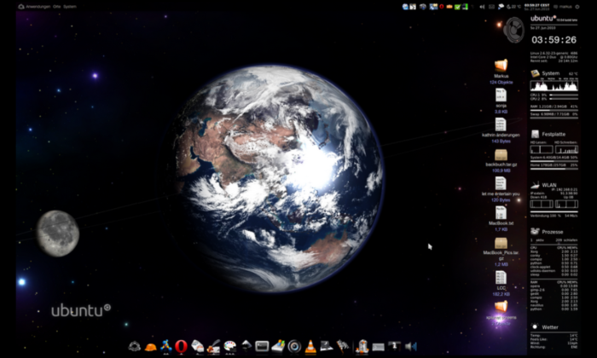Select 'let me entertain you' file
Image resolution: width=597 pixels, height=358 pixels.
[x=501, y=183]
